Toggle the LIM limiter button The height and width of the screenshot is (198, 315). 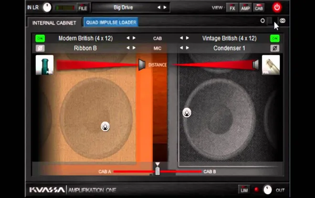click(x=244, y=190)
